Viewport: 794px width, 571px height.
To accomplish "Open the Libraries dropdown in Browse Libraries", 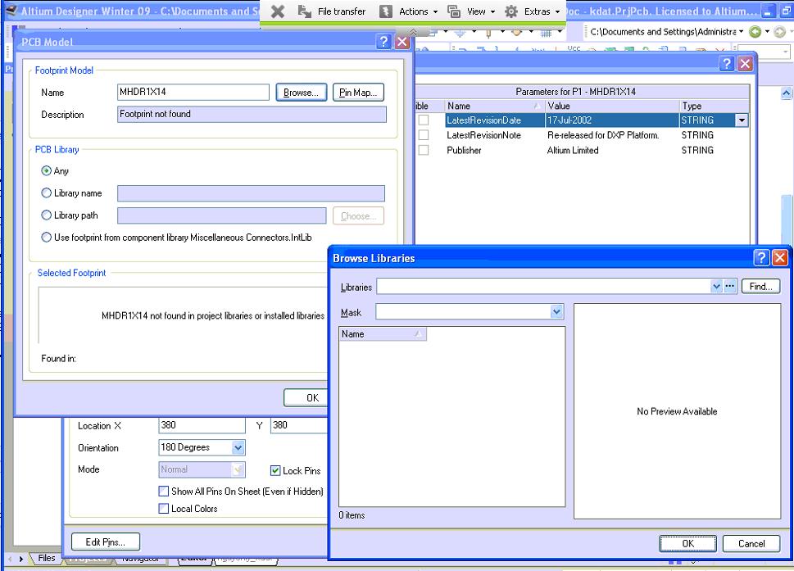I will click(716, 286).
